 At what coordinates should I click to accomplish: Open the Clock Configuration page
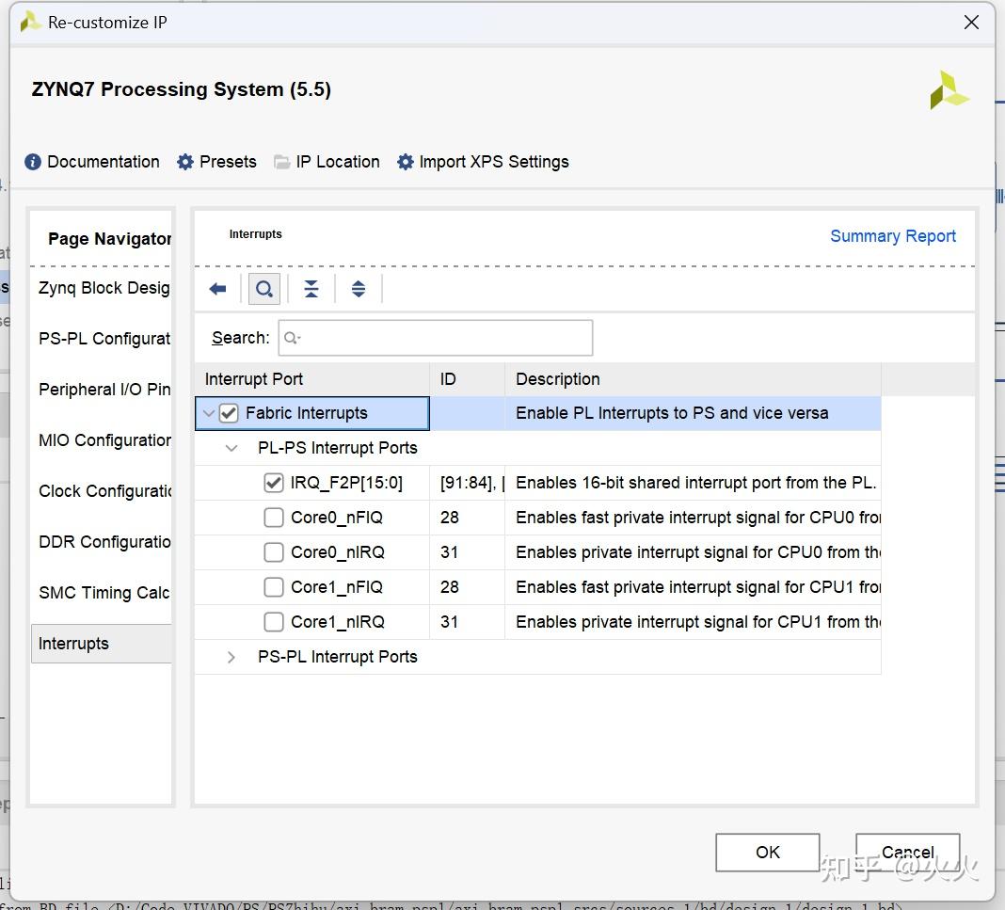pyautogui.click(x=104, y=491)
